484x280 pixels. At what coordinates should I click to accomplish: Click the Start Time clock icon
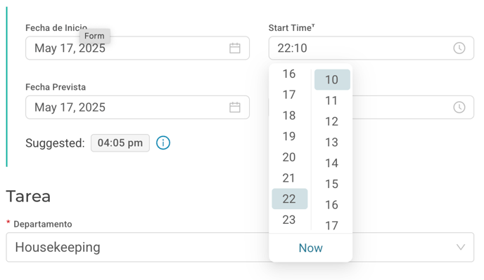pos(459,48)
